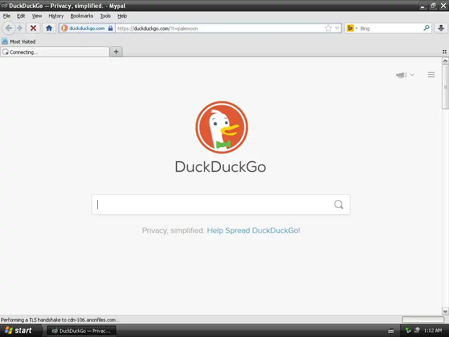Click the DuckDuckGo megaphone icon
This screenshot has height=337, width=449.
tap(401, 75)
